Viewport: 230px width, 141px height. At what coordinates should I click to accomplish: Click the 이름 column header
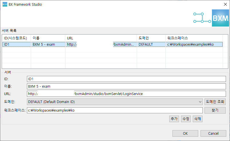click(x=48, y=38)
